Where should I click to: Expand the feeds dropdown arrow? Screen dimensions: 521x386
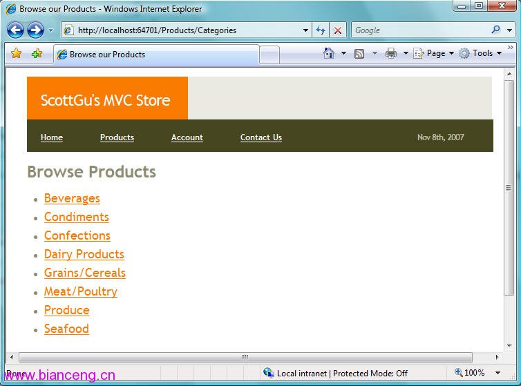pos(375,53)
